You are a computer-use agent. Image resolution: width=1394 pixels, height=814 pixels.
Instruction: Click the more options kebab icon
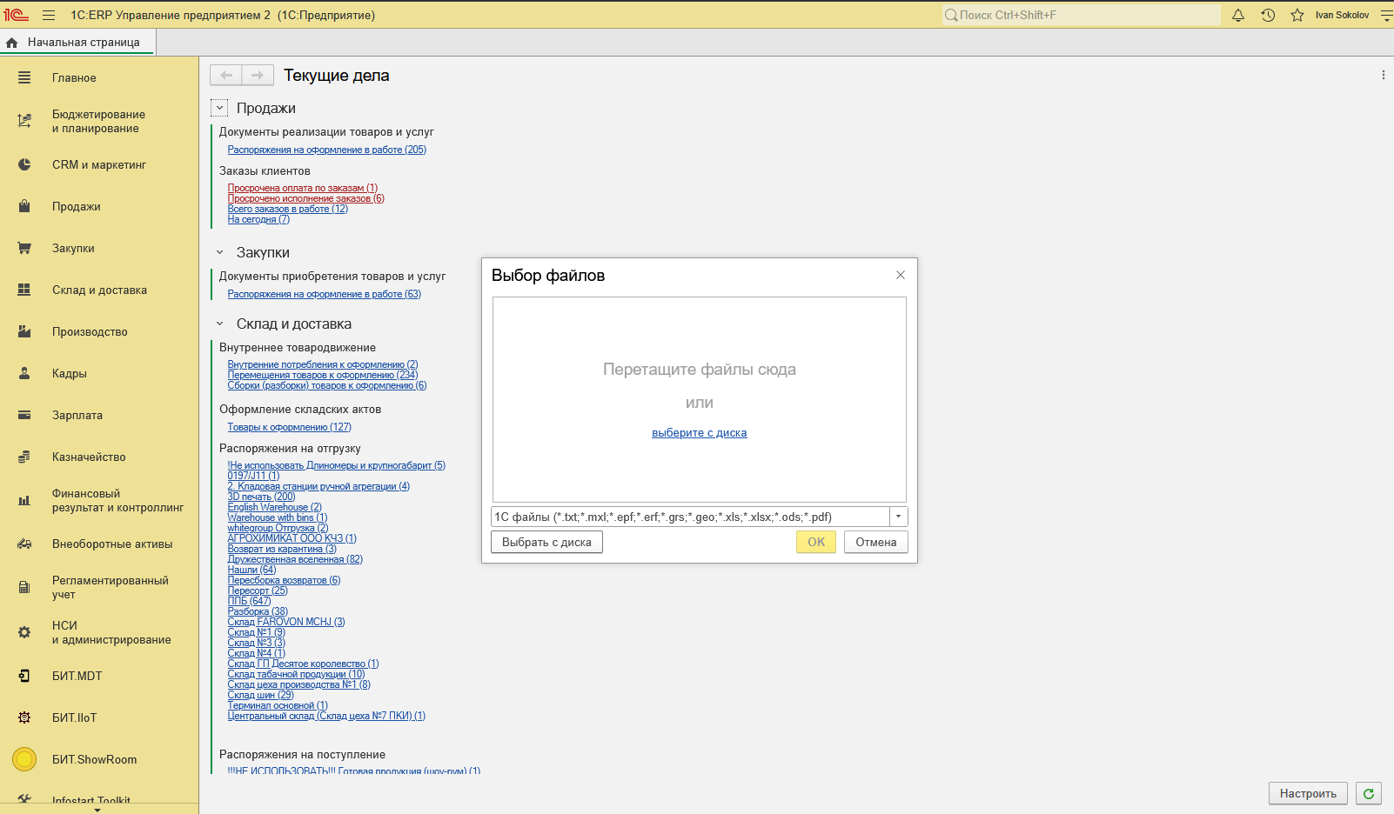click(x=1383, y=75)
